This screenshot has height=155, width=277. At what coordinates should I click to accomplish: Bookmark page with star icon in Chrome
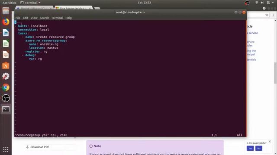coord(267,15)
